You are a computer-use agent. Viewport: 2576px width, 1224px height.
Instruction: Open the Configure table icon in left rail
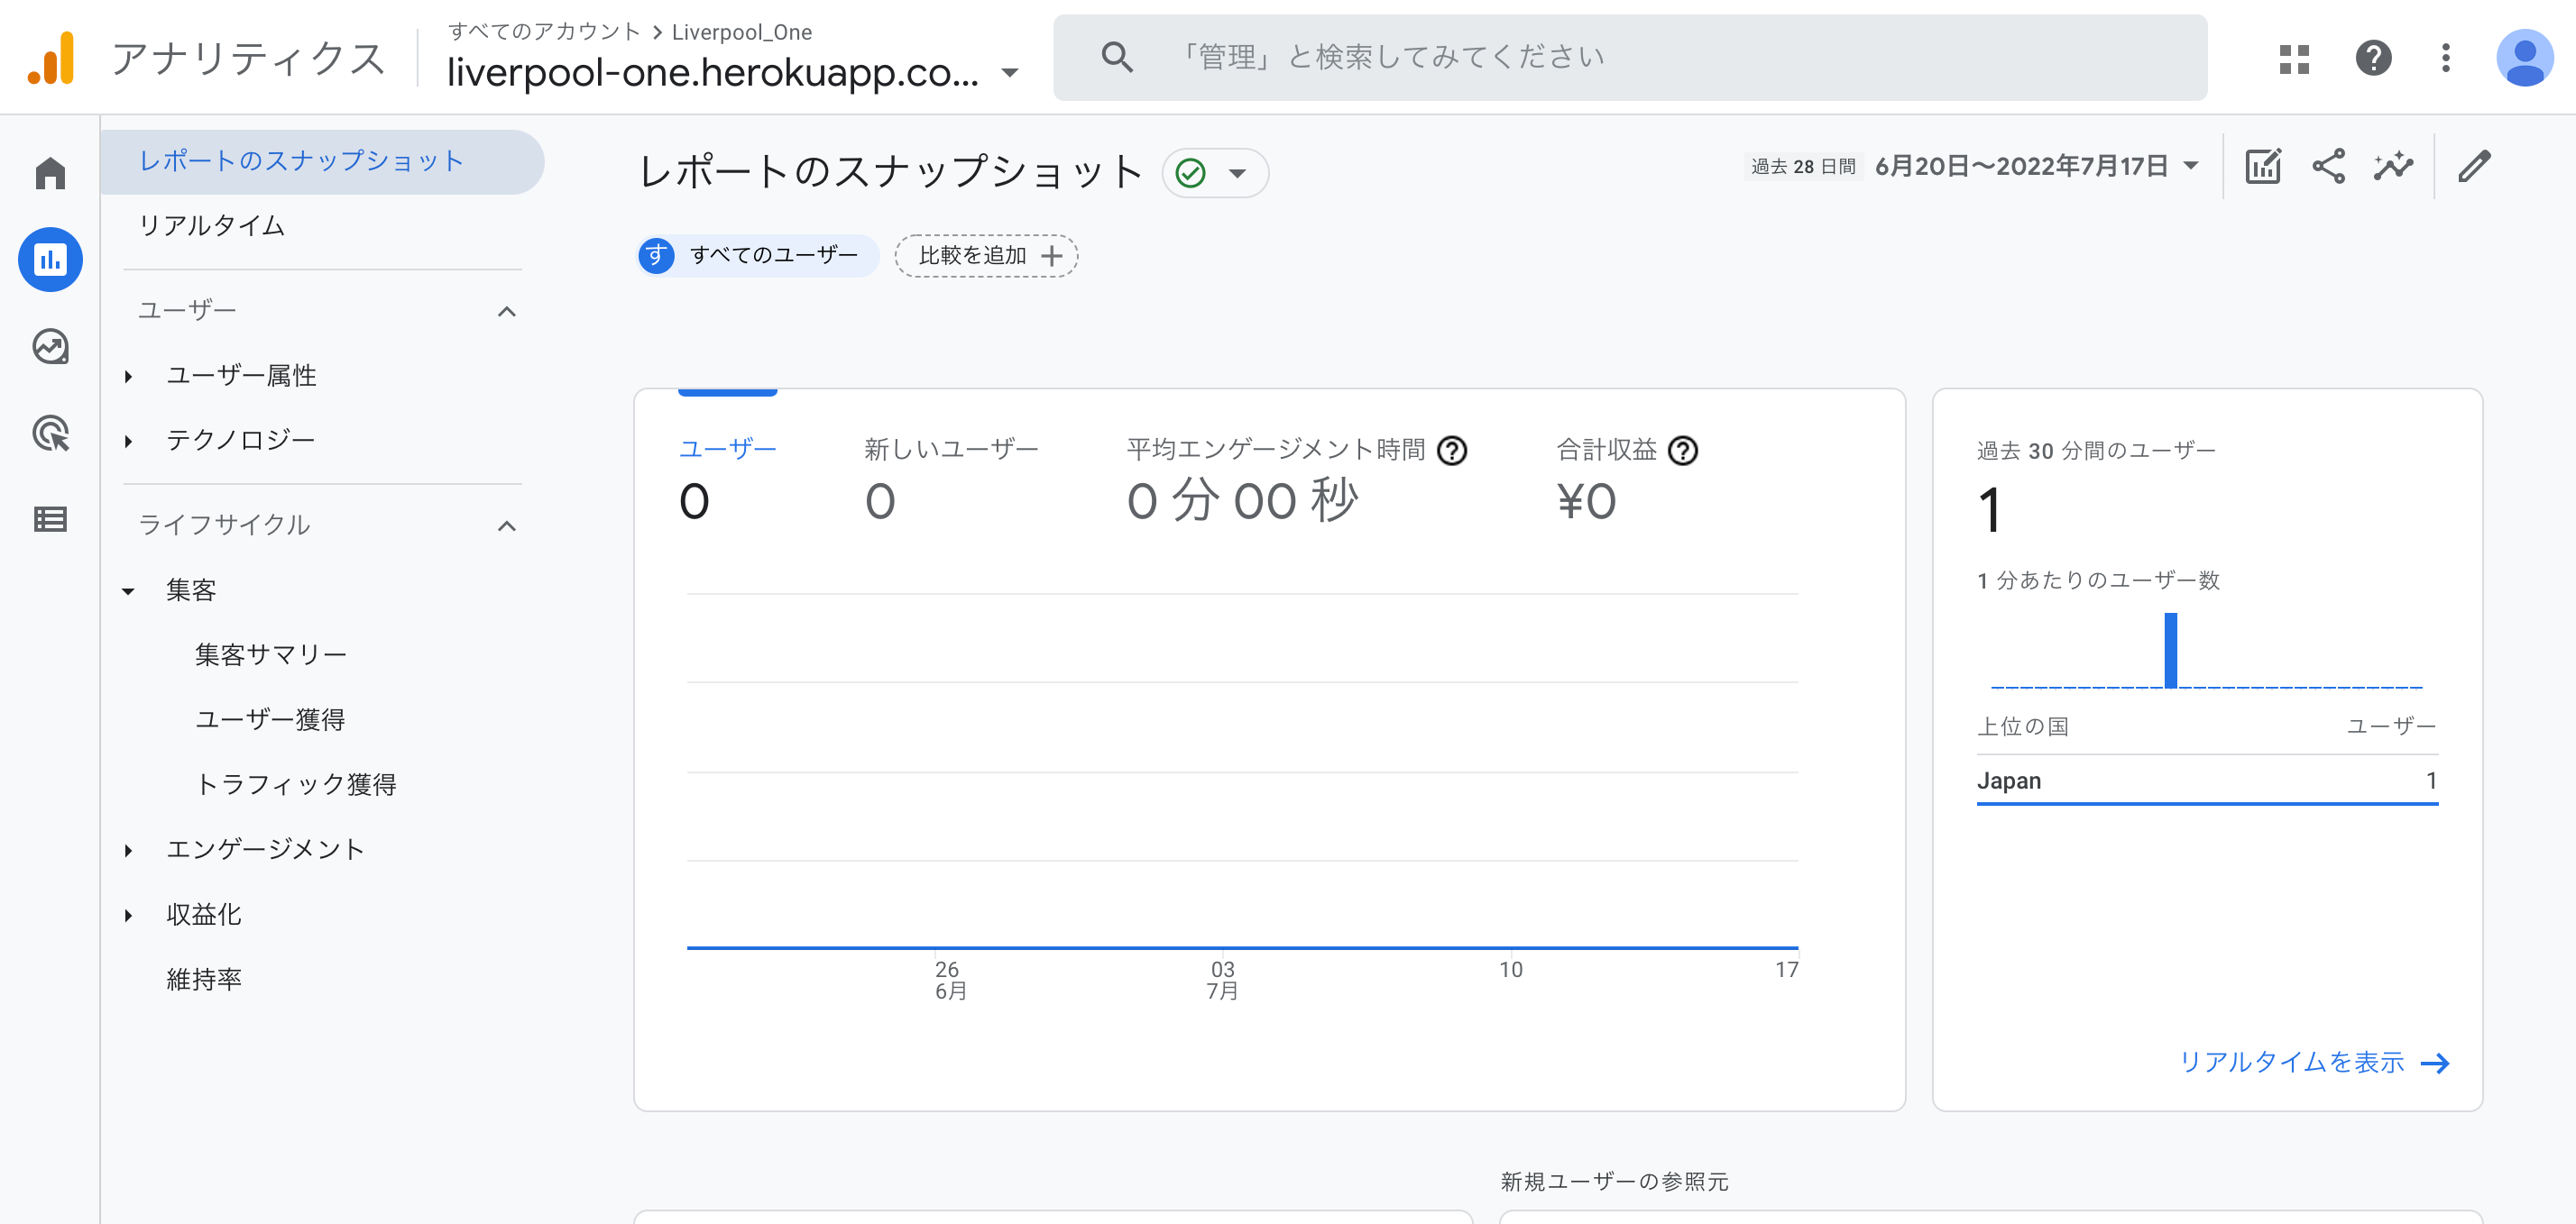(x=50, y=519)
